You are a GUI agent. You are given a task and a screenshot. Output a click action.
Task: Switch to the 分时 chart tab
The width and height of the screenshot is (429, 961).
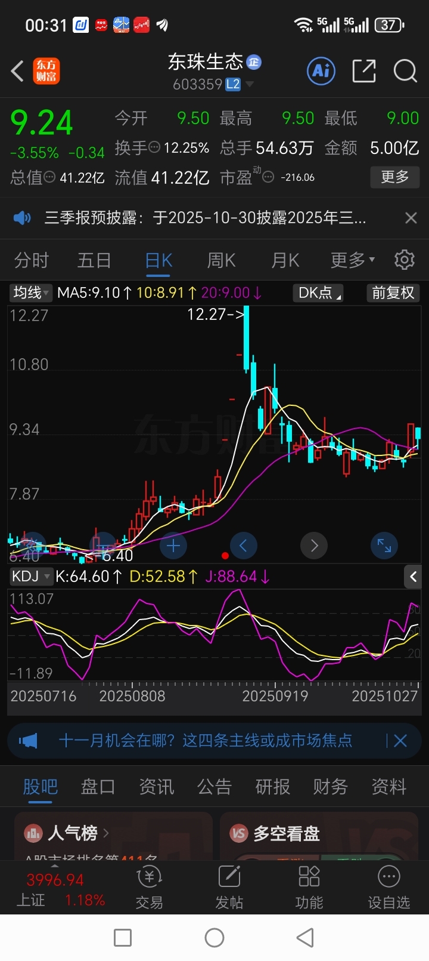[32, 260]
